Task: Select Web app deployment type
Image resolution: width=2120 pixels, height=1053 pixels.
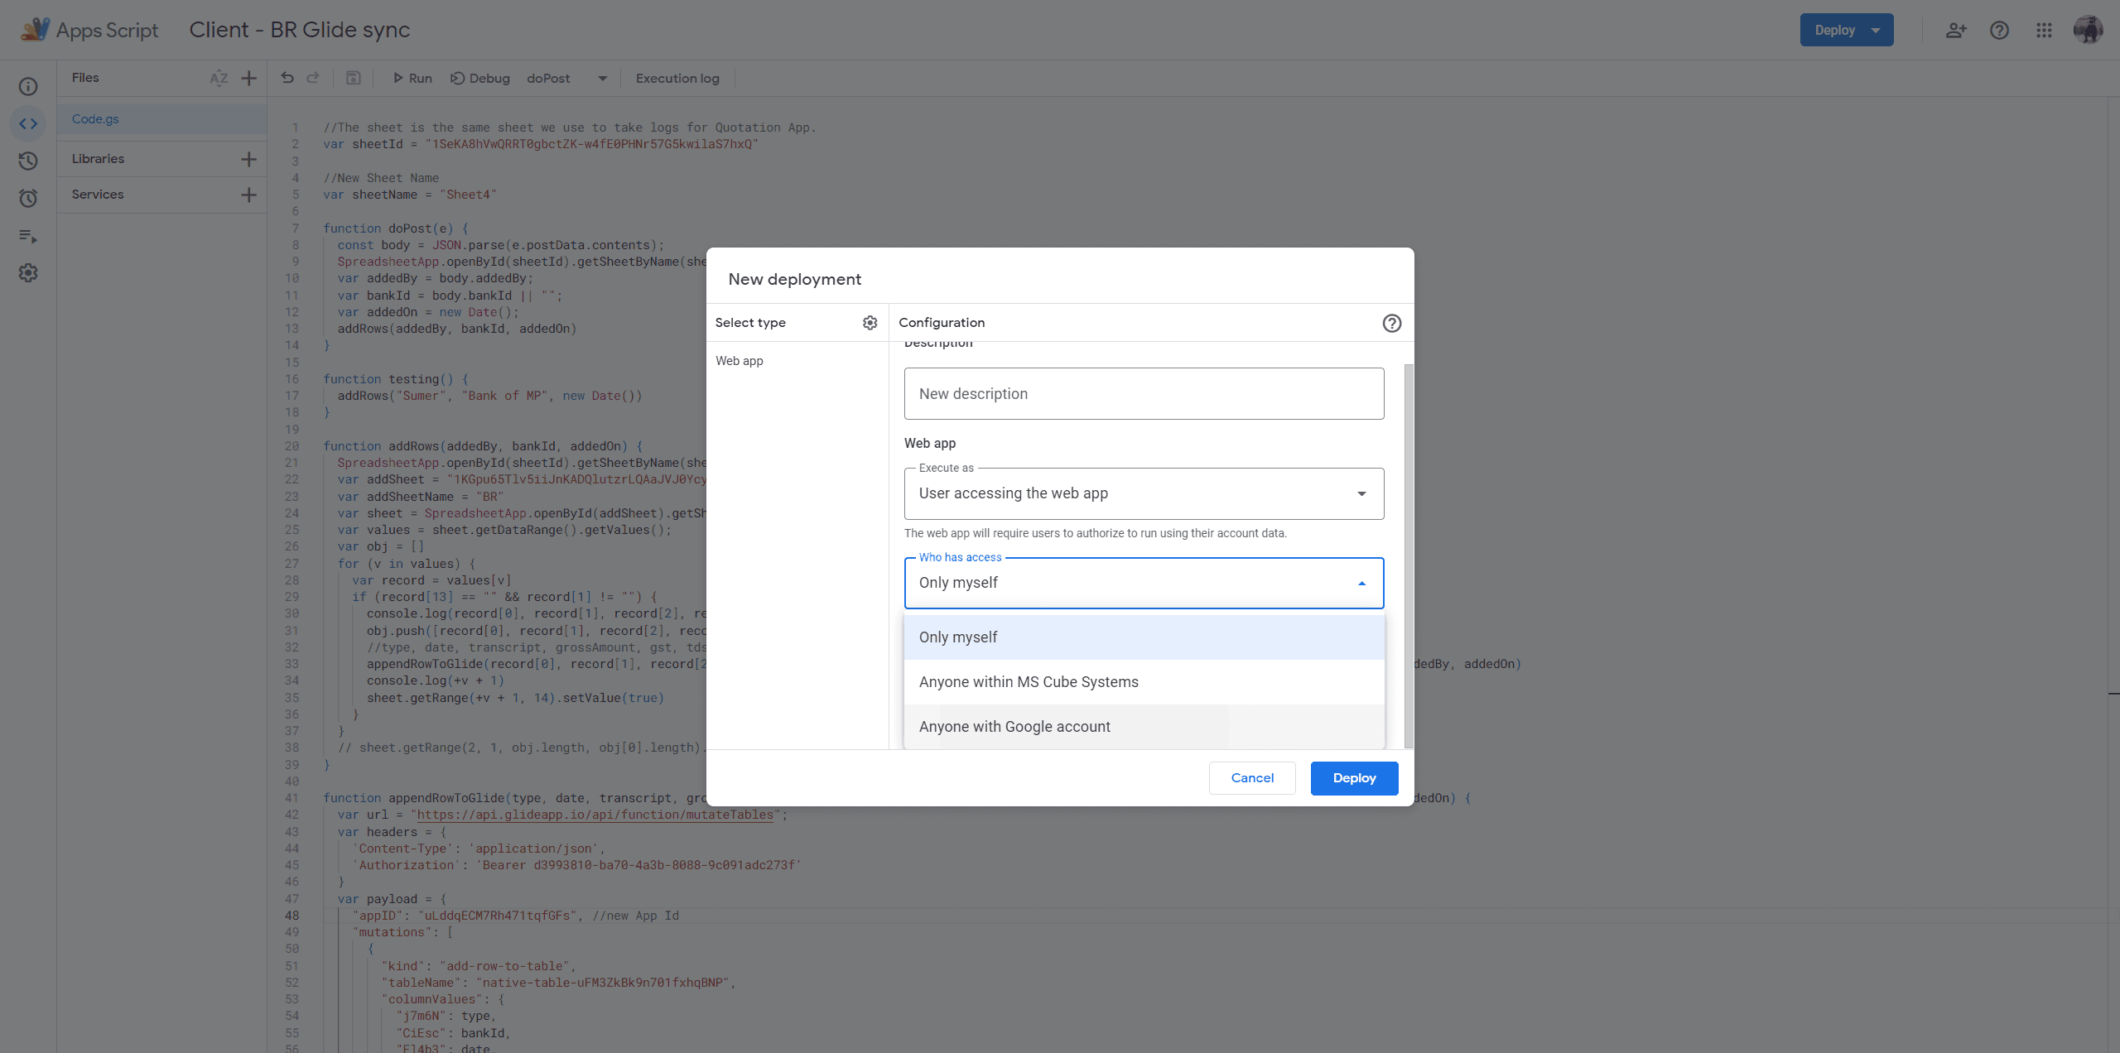Action: 740,361
